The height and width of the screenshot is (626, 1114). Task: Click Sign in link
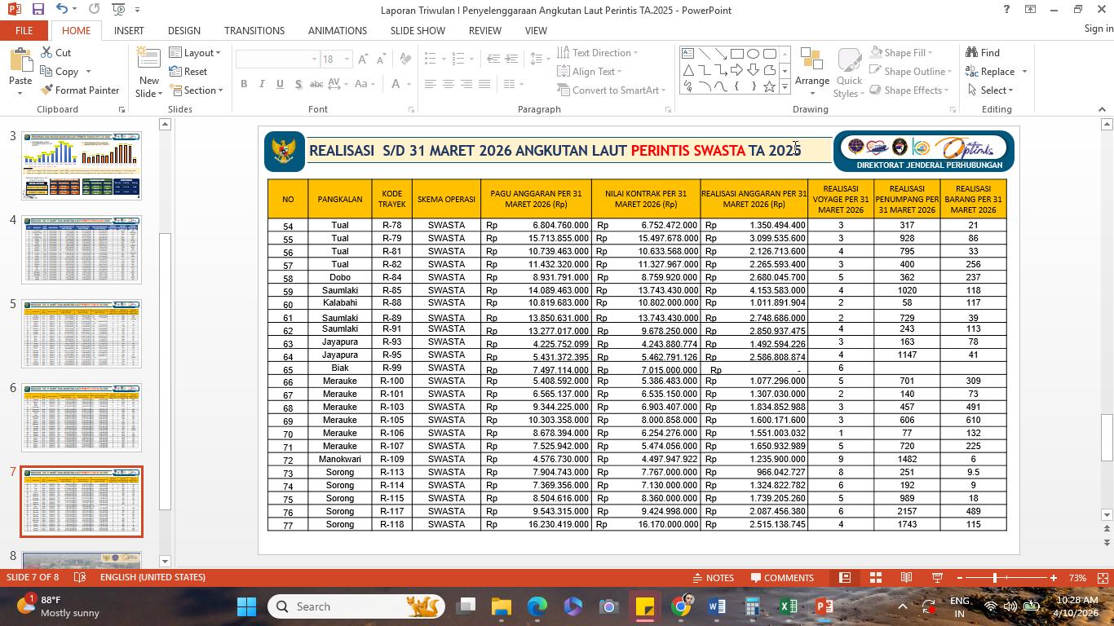(1099, 29)
